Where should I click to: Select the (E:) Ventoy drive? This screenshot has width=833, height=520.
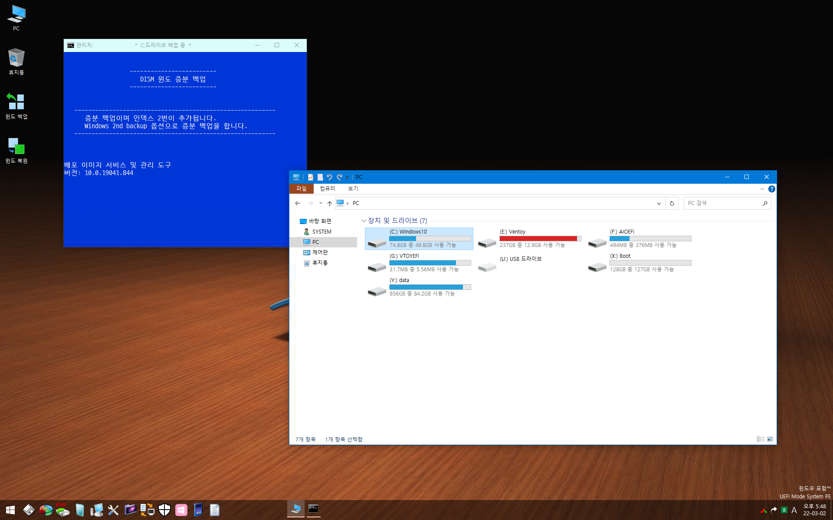click(x=529, y=238)
